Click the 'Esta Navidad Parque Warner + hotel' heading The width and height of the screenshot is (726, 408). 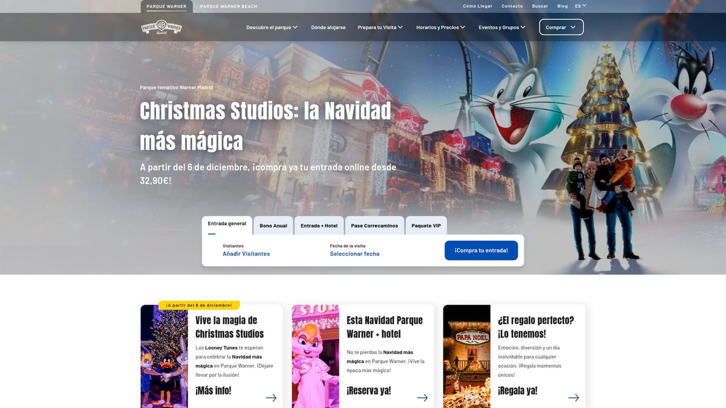[385, 327]
